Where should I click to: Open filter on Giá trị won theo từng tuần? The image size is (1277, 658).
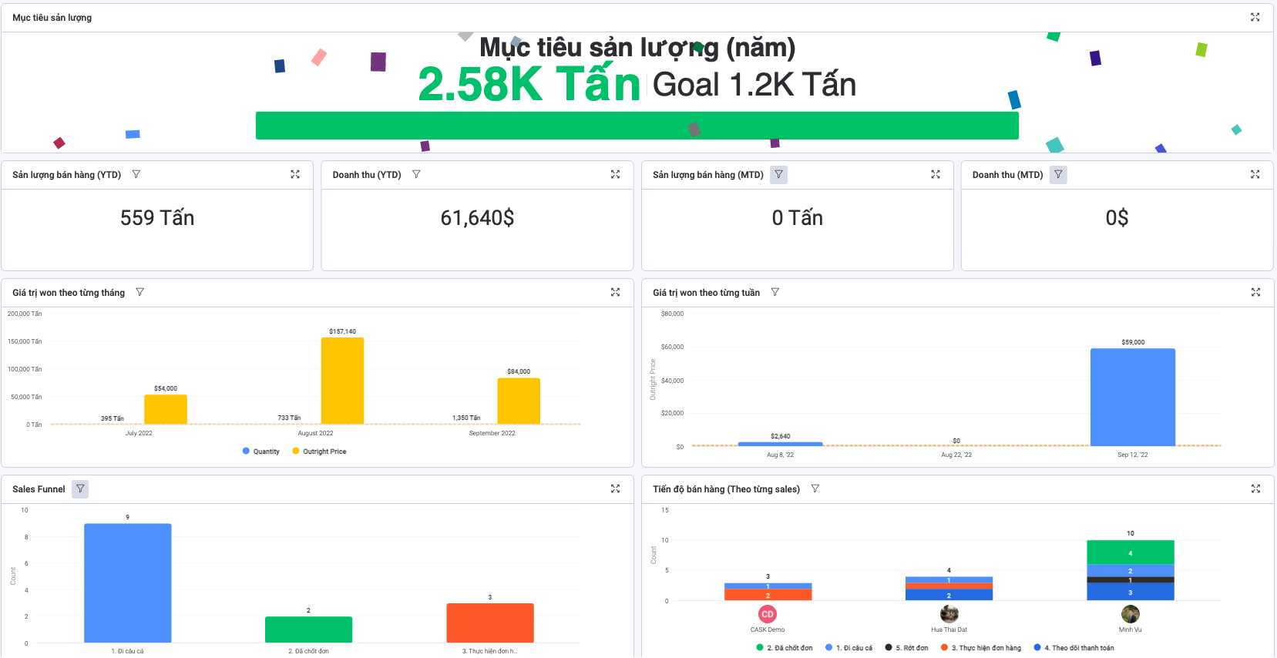(x=775, y=293)
